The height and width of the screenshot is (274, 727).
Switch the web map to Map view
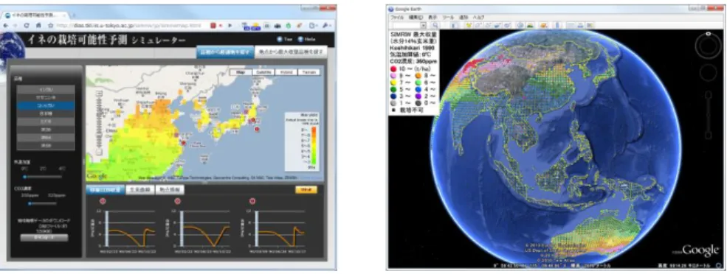(240, 72)
